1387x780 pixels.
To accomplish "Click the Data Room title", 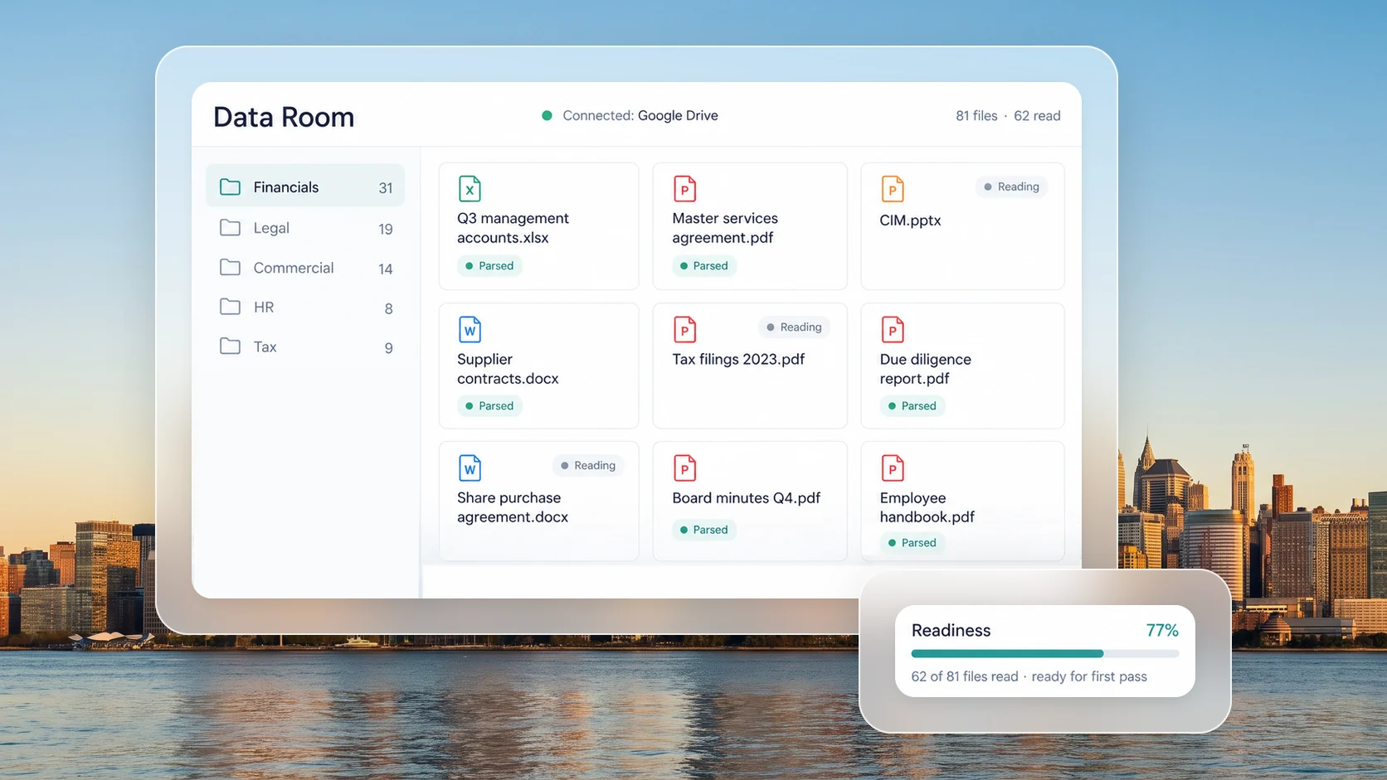I will click(284, 117).
